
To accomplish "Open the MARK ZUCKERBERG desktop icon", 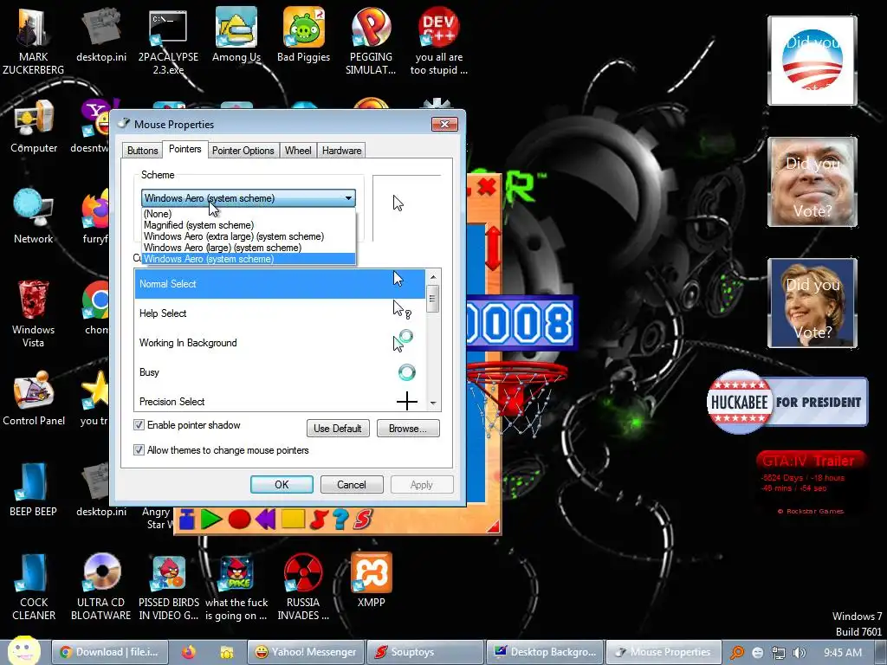I will coord(33,40).
